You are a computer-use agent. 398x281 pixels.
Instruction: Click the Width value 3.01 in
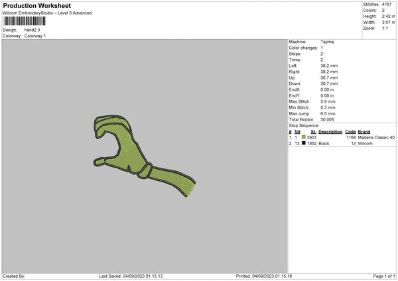point(388,23)
